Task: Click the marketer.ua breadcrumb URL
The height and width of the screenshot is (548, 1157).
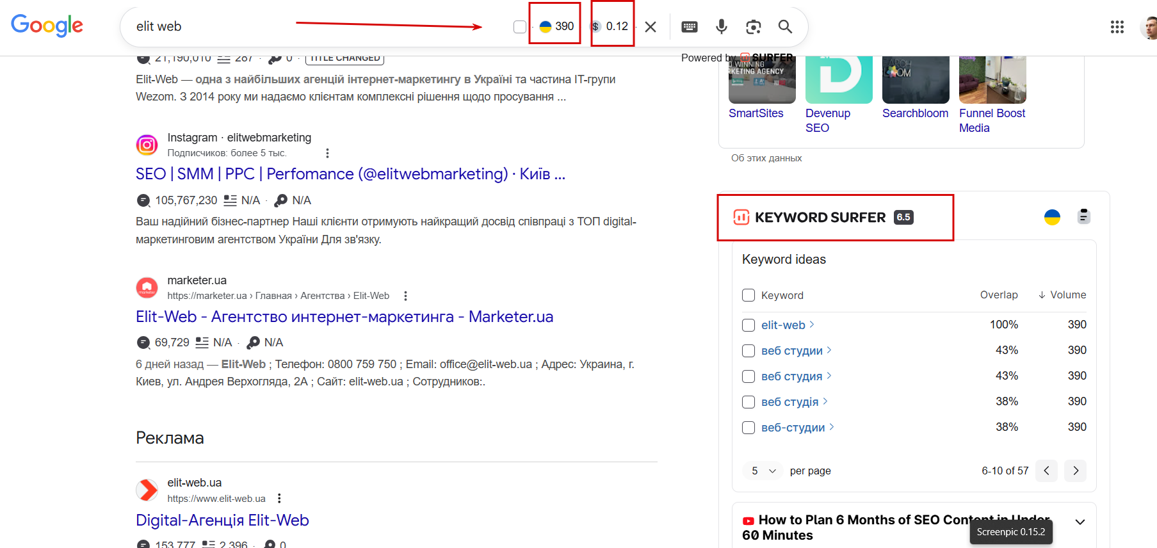Action: pyautogui.click(x=279, y=296)
